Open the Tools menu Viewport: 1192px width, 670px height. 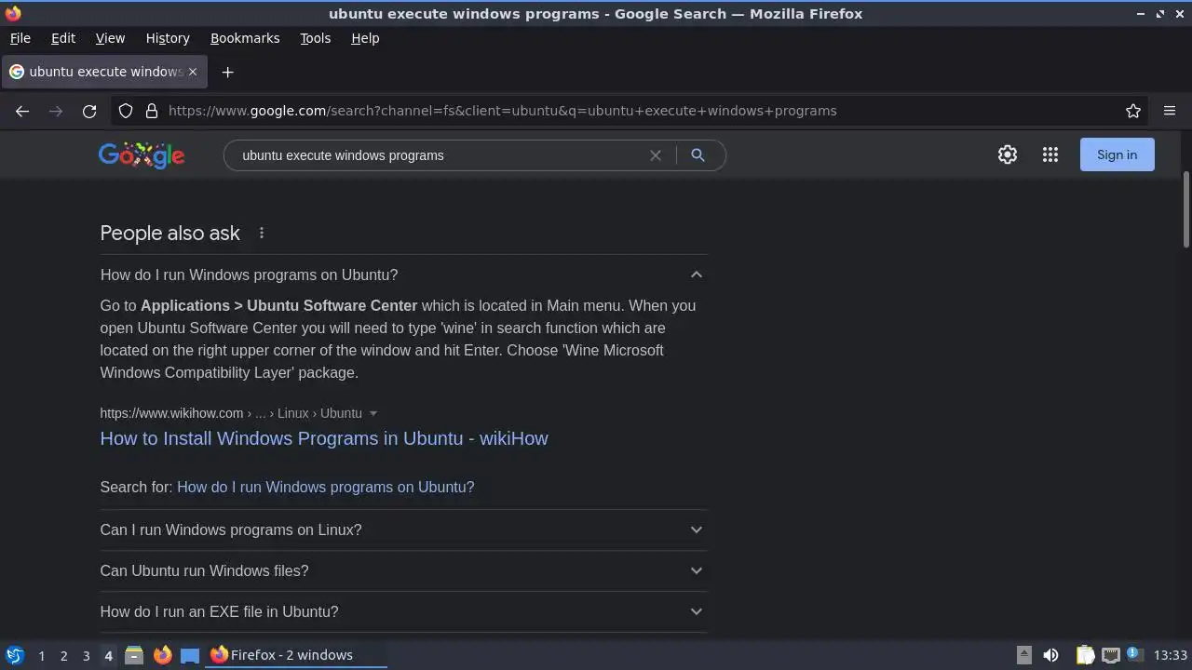point(315,38)
